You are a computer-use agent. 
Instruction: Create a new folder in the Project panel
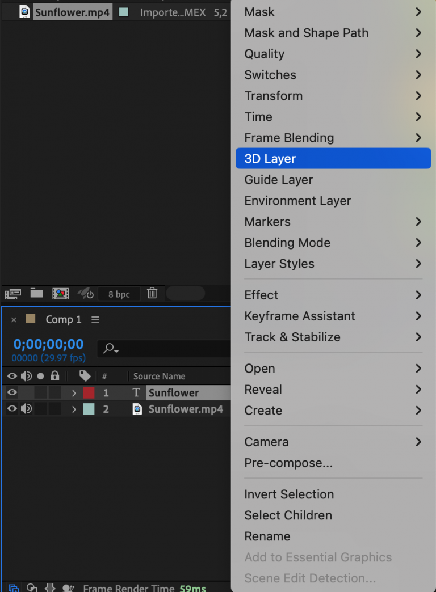tap(36, 294)
